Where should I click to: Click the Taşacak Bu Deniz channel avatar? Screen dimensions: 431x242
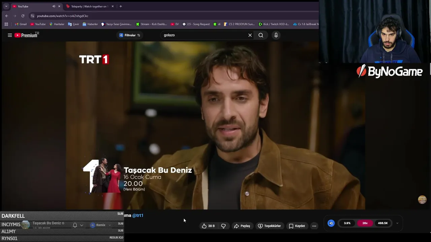26,225
